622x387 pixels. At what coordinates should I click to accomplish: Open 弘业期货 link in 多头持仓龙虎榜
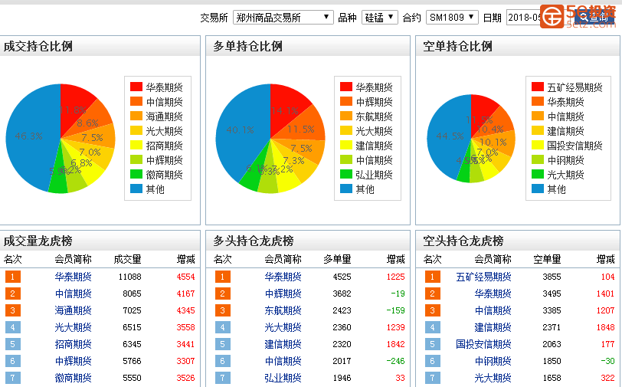point(283,378)
